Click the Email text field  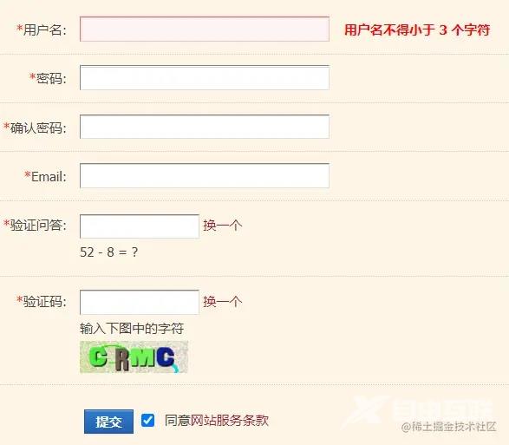pyautogui.click(x=205, y=176)
